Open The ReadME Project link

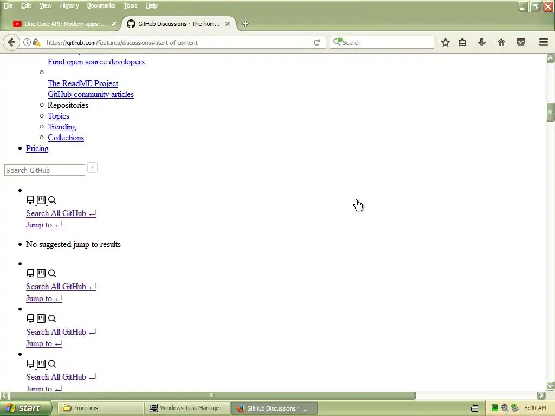point(83,83)
